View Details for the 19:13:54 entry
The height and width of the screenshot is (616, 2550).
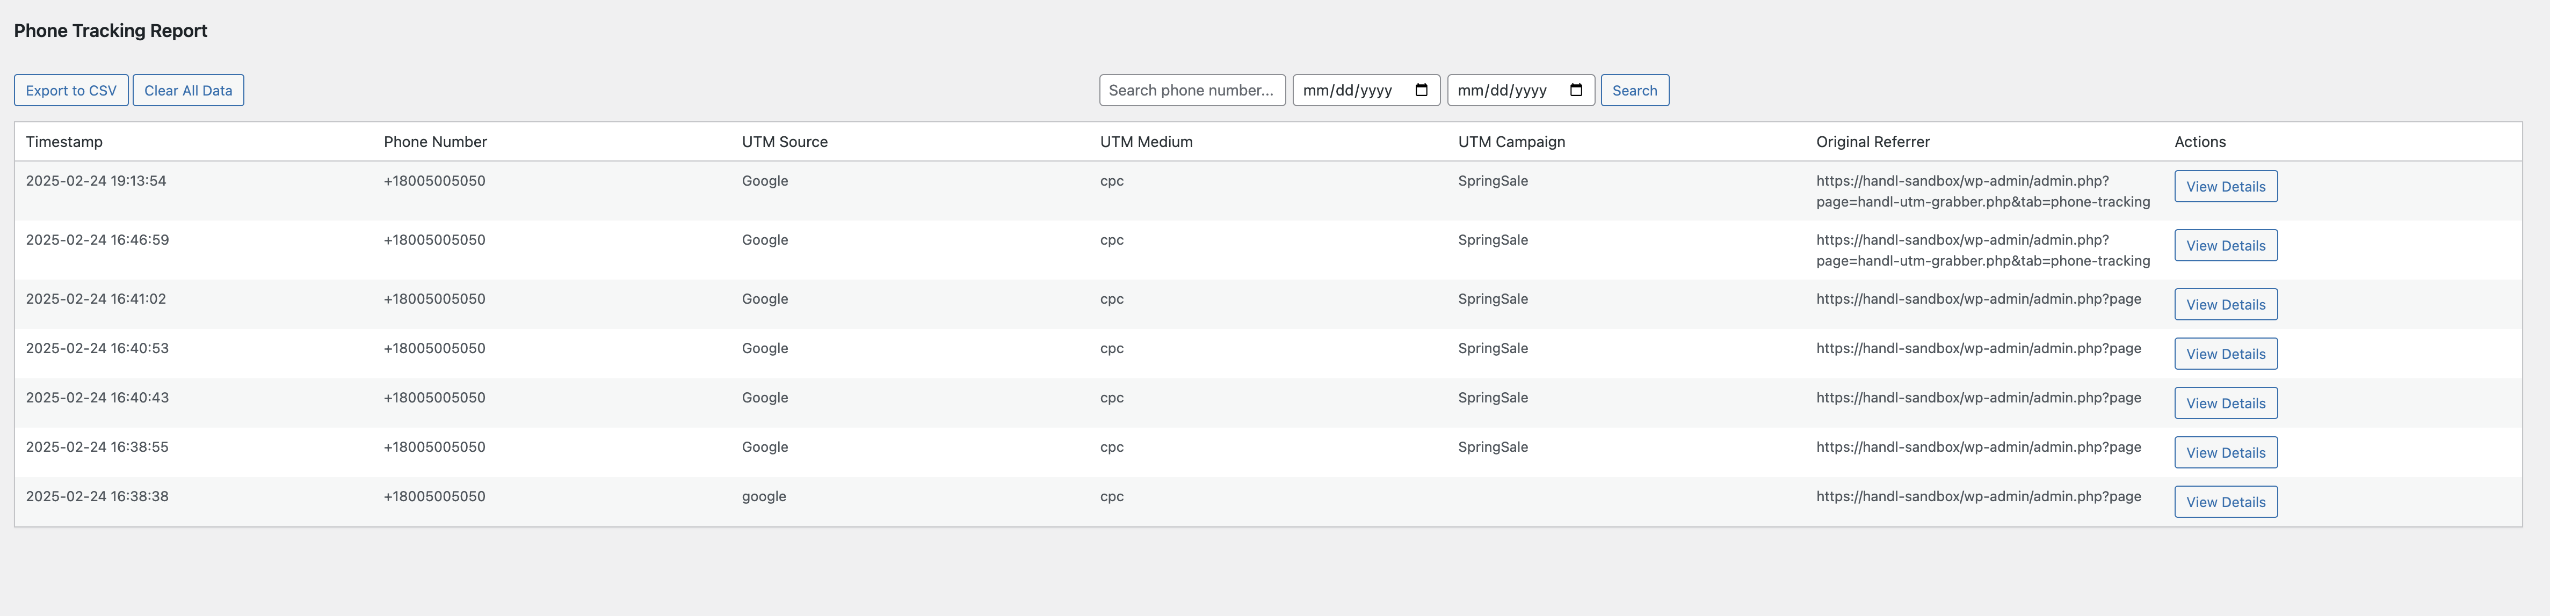point(2225,186)
